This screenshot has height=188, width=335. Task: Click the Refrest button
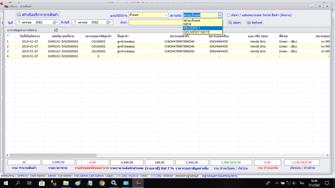coord(254,22)
